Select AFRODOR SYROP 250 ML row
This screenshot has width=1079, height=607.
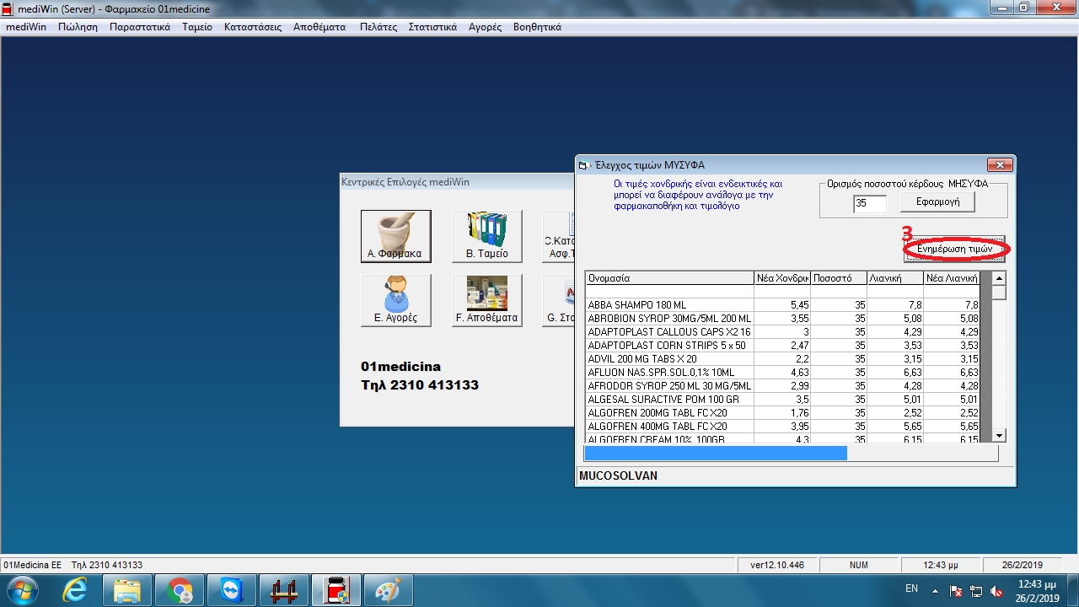(x=782, y=386)
